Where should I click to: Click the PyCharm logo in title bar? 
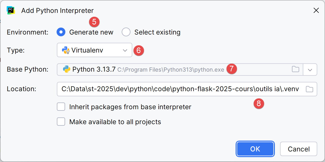(11, 11)
